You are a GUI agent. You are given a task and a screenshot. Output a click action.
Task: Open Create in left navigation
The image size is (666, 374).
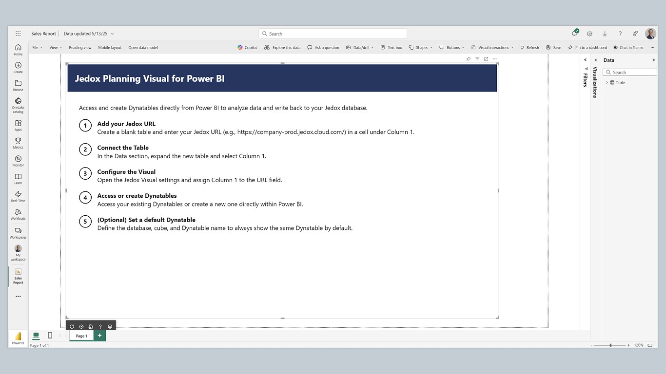pyautogui.click(x=18, y=68)
